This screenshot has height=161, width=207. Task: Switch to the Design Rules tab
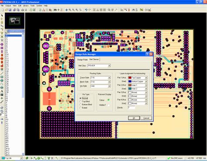[x=83, y=60]
